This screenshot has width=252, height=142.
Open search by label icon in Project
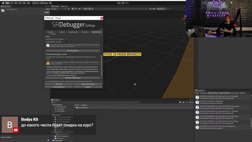(183, 102)
